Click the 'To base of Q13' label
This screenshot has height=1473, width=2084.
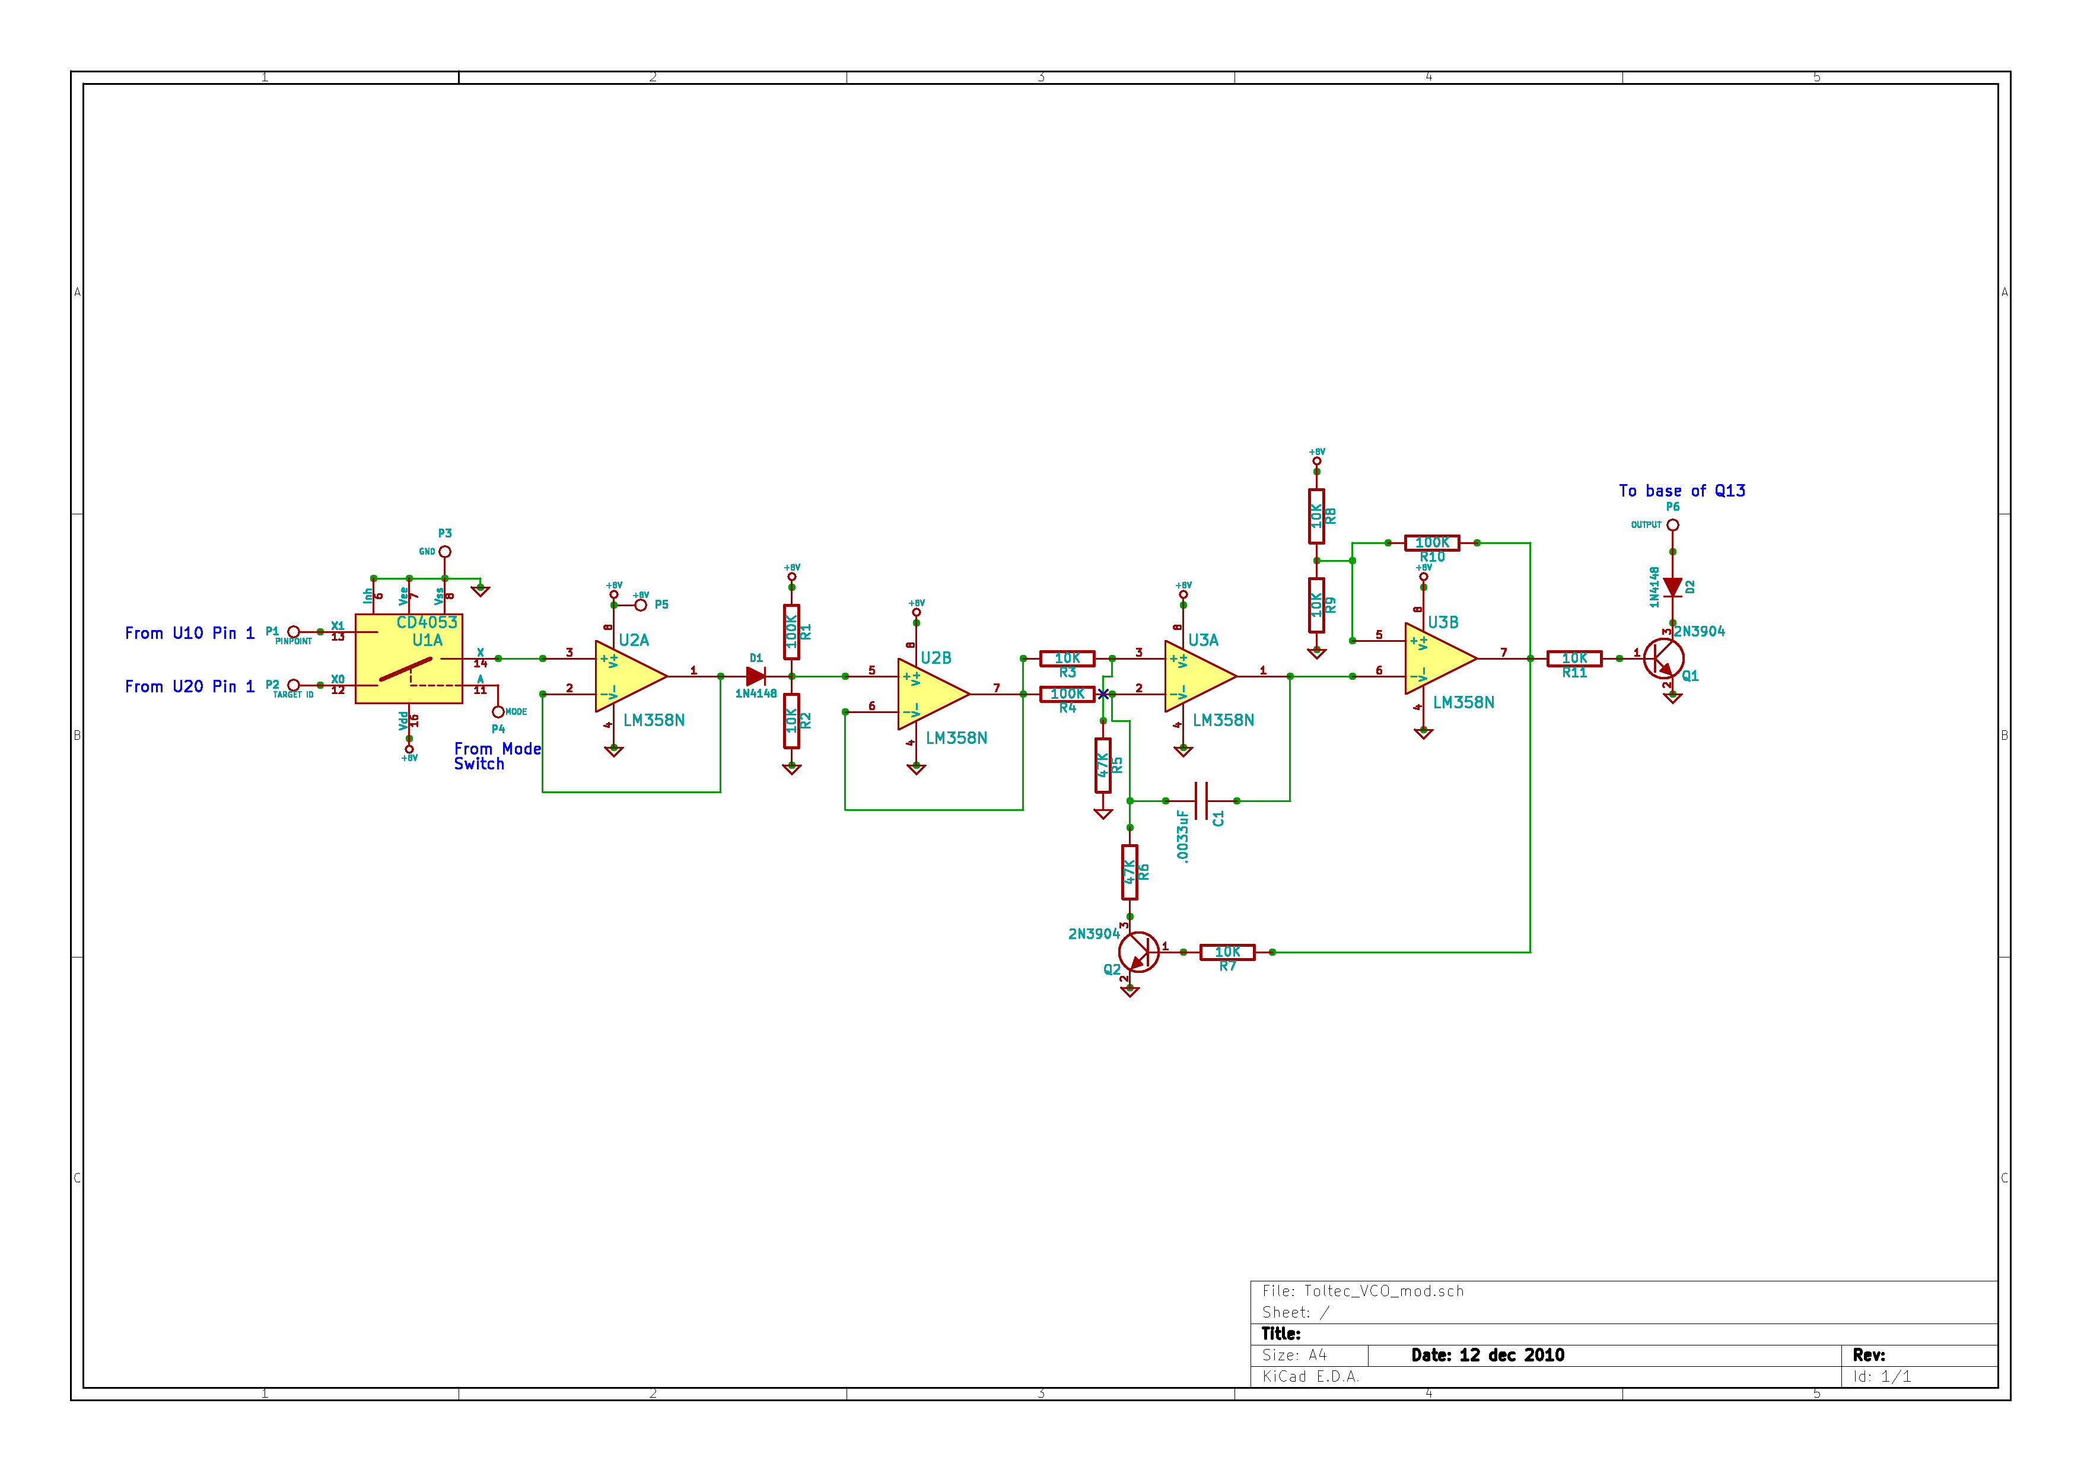(1681, 491)
